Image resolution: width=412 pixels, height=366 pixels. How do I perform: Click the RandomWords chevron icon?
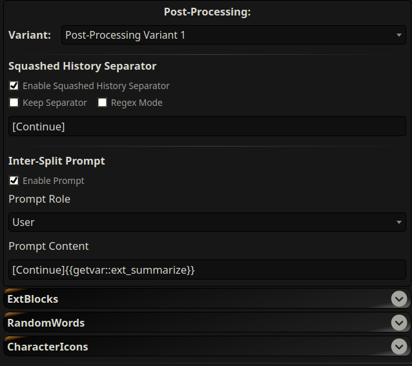[400, 323]
